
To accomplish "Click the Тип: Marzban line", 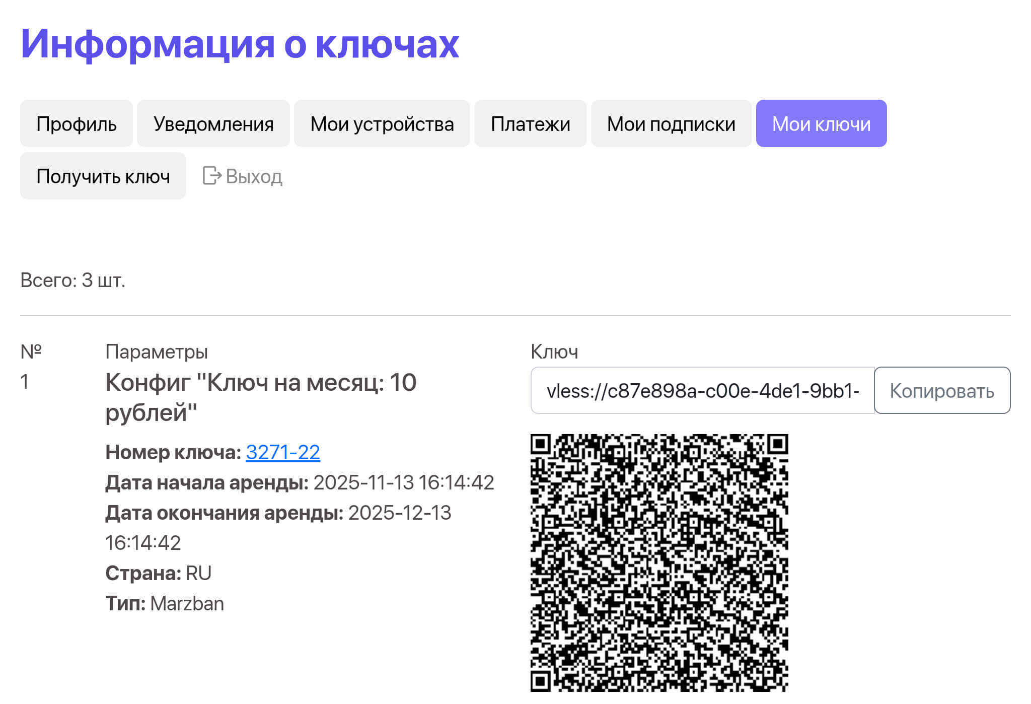I will click(x=165, y=603).
